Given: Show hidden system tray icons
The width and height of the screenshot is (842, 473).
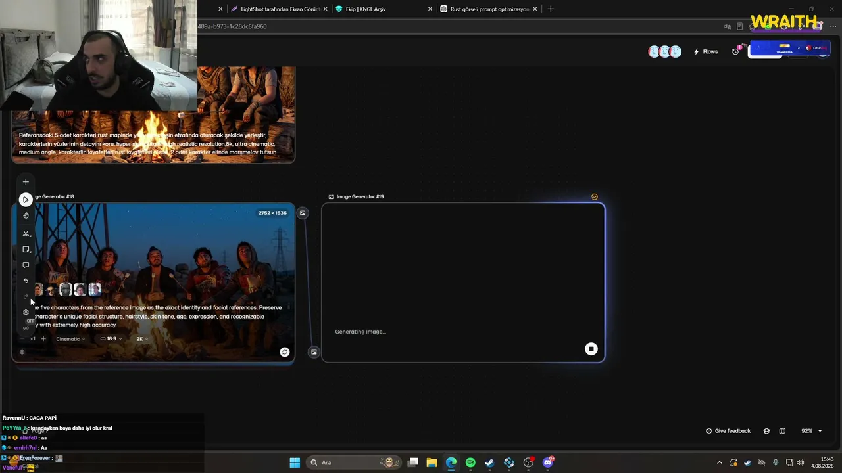Looking at the screenshot, I should point(720,462).
